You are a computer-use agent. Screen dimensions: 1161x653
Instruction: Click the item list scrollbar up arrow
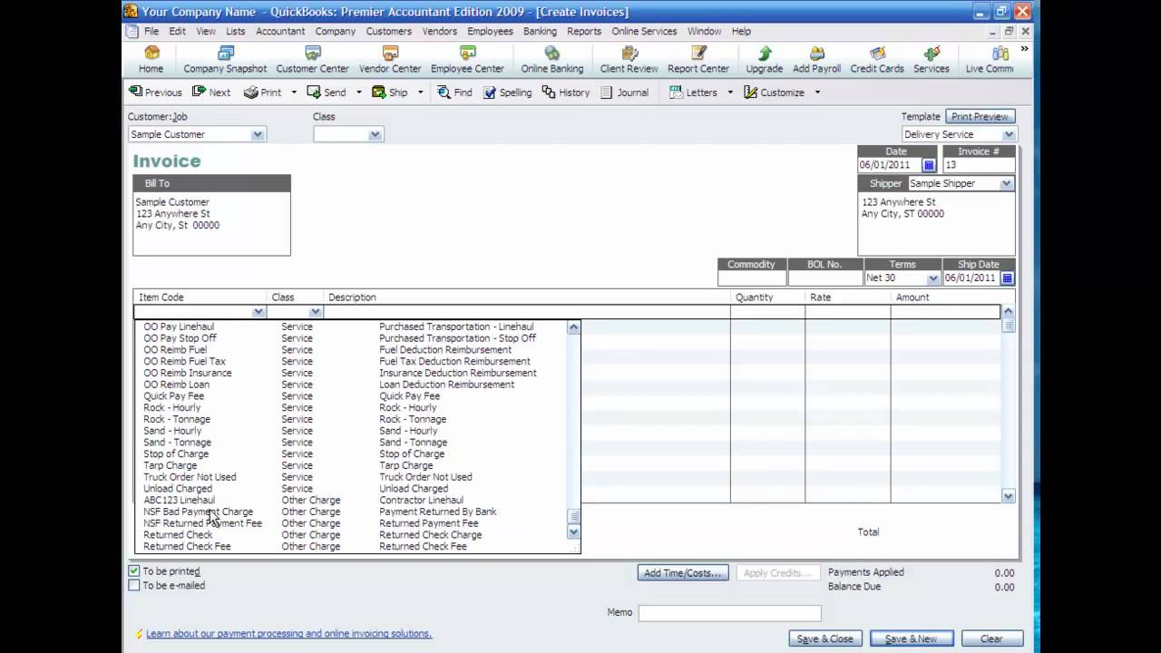[x=573, y=327]
